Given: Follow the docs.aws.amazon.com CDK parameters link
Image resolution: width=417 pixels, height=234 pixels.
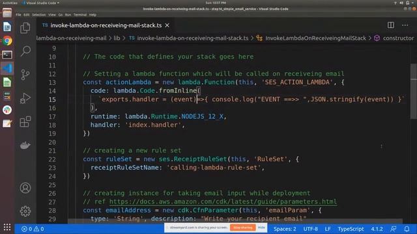Looking at the screenshot, I should coord(223,201).
